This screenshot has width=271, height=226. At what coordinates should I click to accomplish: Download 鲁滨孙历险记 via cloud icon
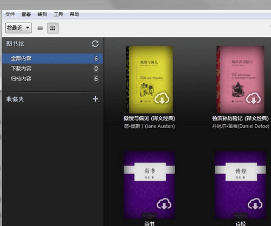pyautogui.click(x=254, y=98)
